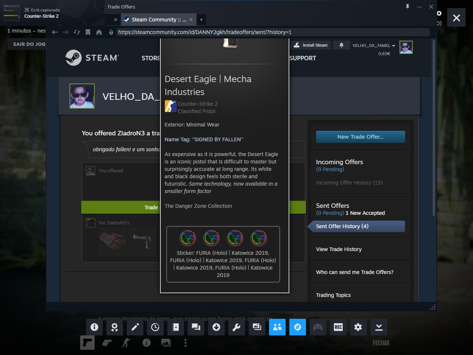Click the padlock icon beside the URL
473x355 pixels.
click(111, 32)
